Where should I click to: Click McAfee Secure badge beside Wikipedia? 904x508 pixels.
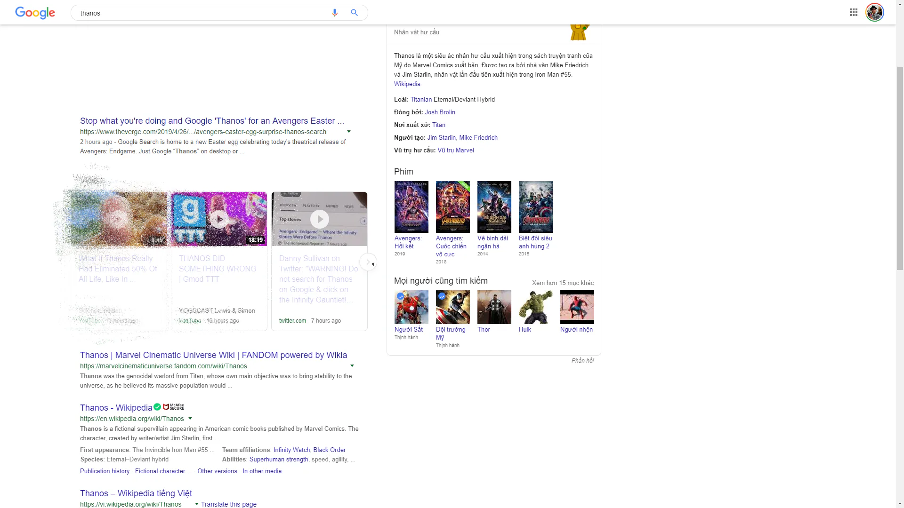click(x=174, y=407)
